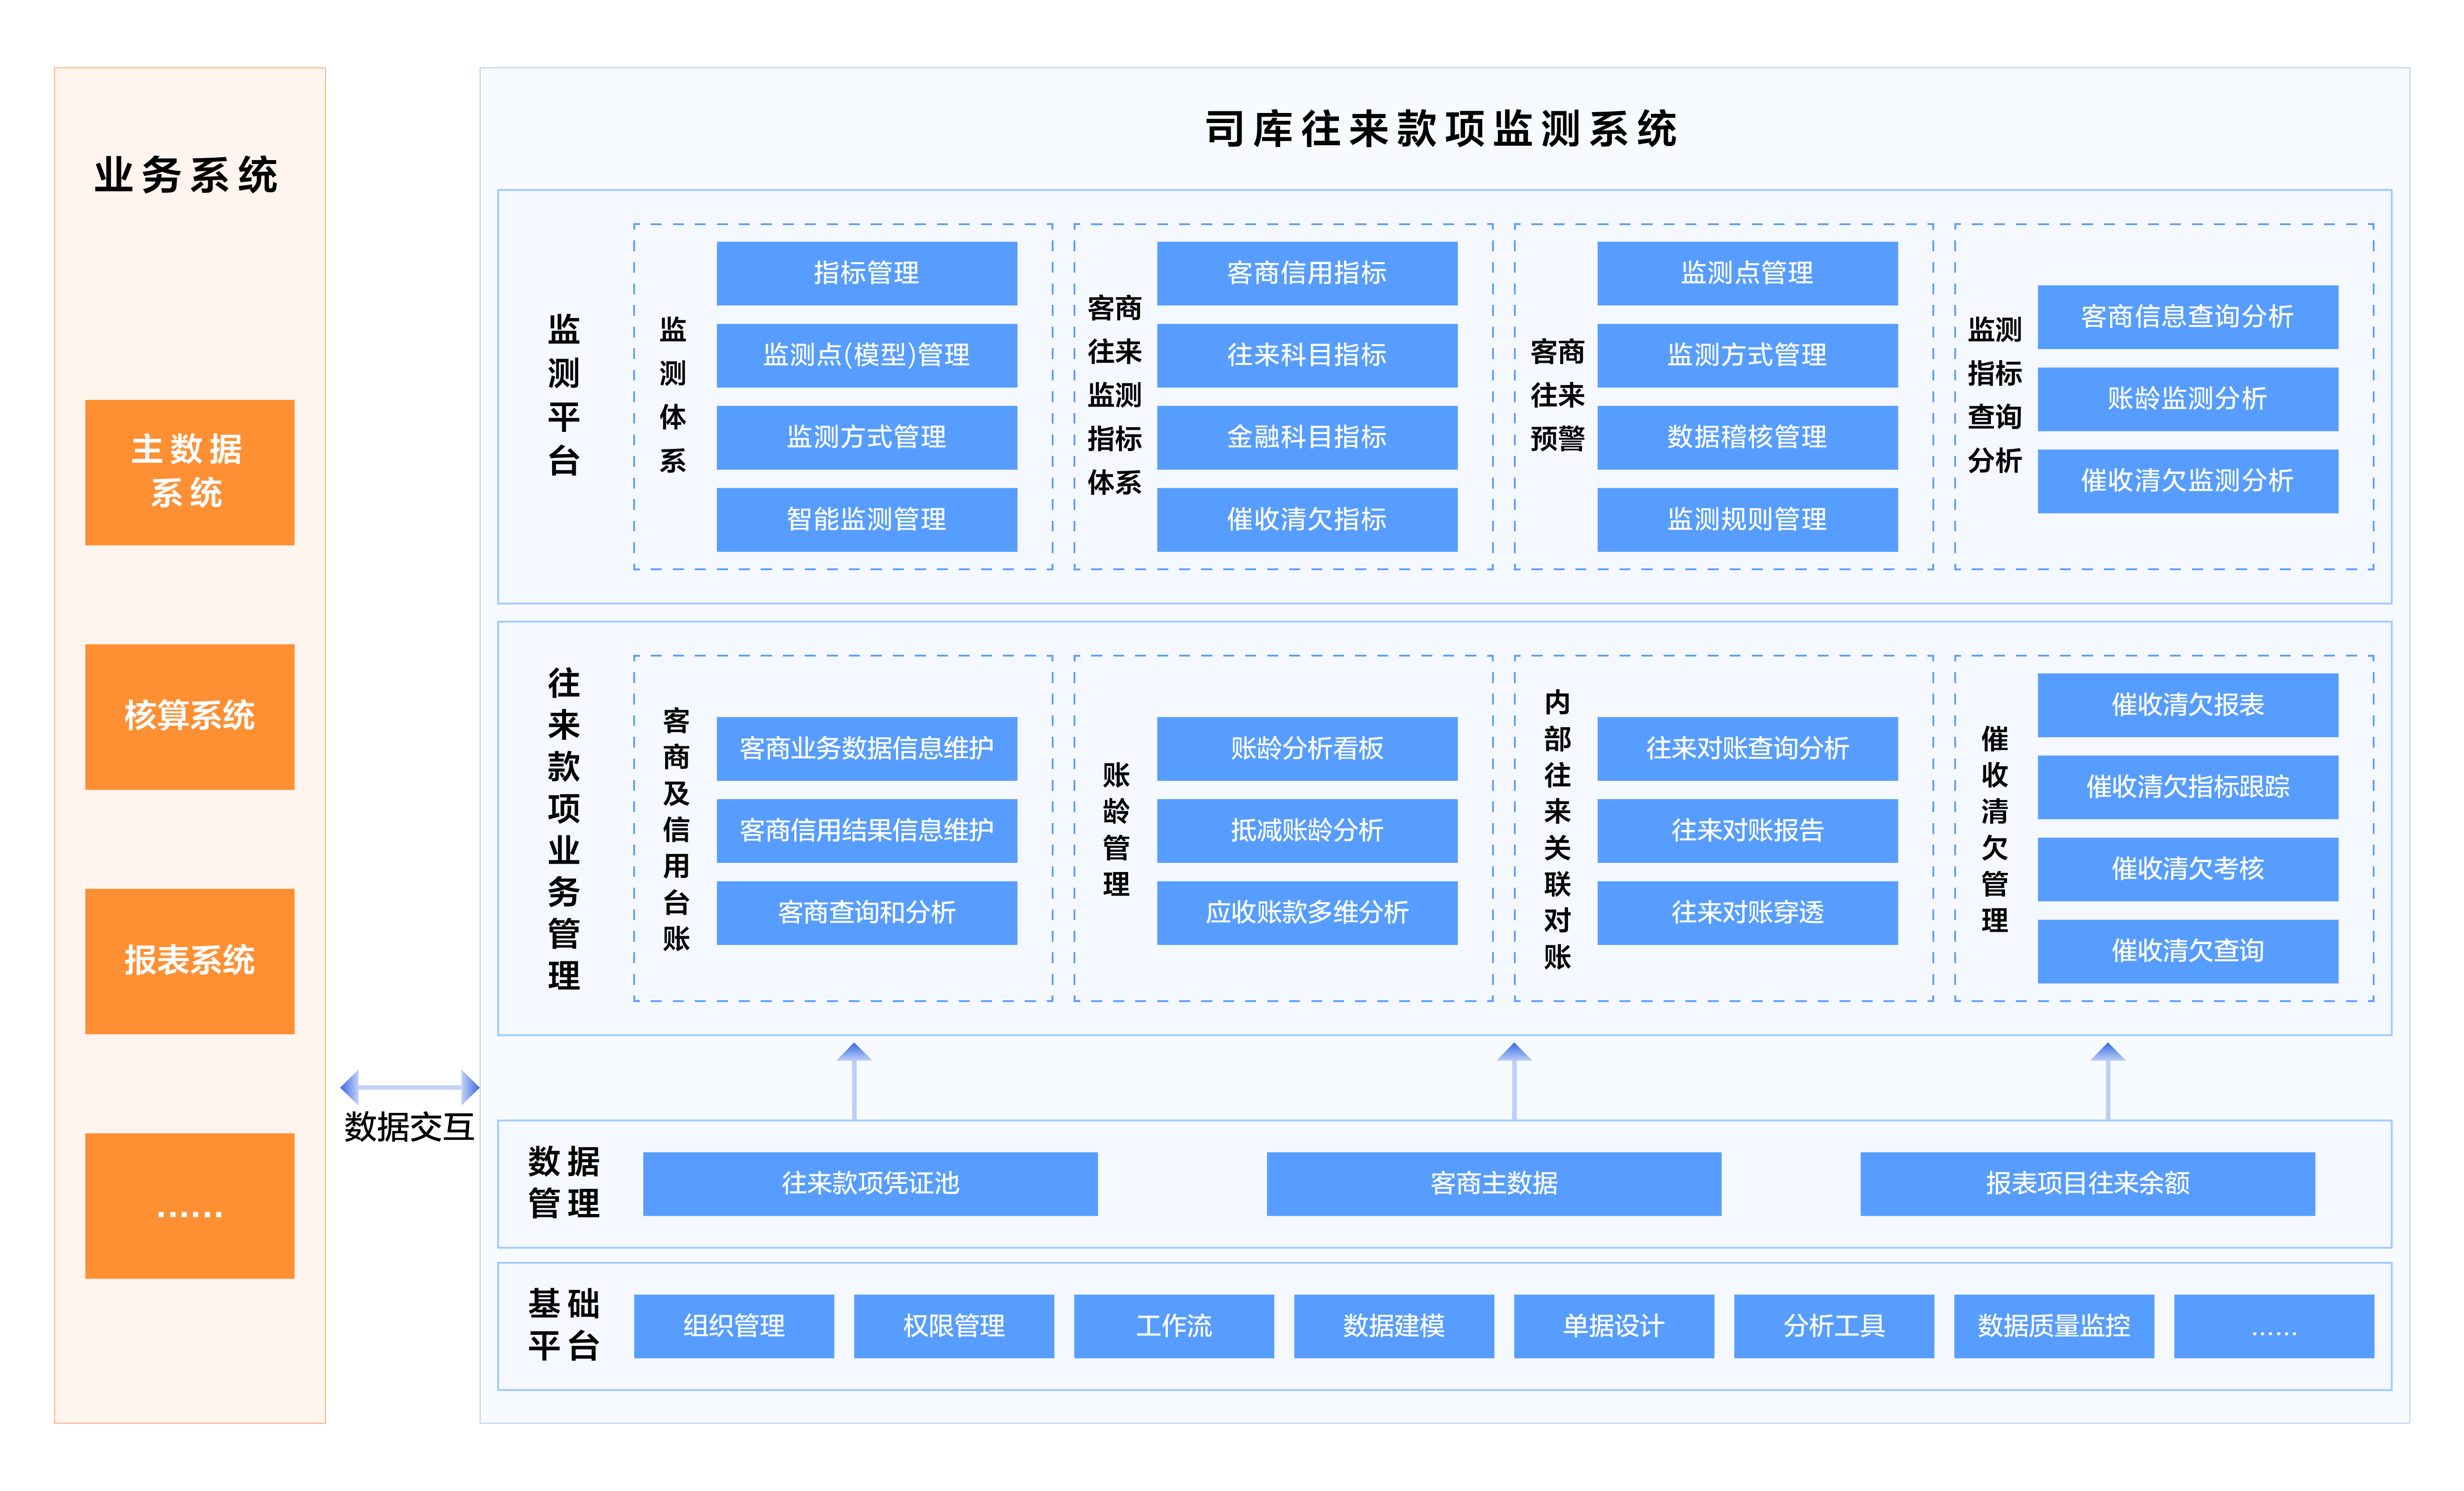Select 监测点(模型)管理 block

pos(866,355)
